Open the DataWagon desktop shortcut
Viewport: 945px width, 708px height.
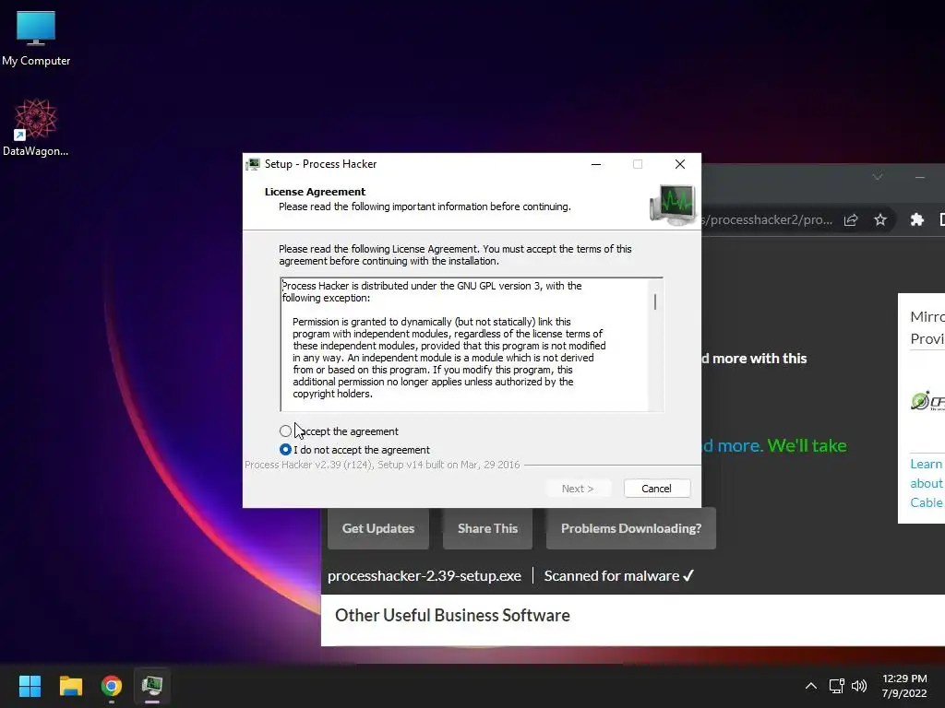[36, 127]
